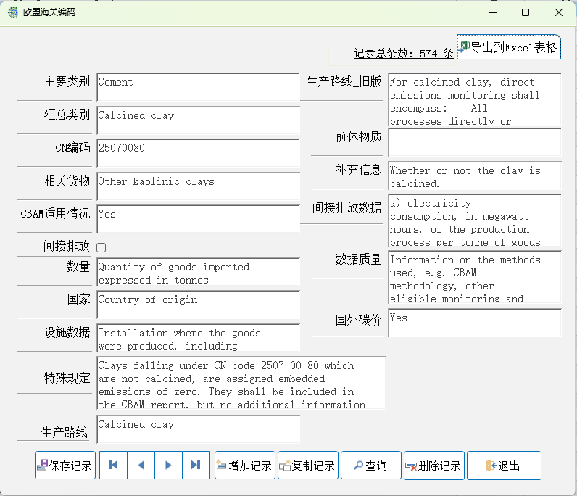The width and height of the screenshot is (577, 496).
Task: Edit the 国外碳价 field showing Yes
Action: [x=474, y=323]
